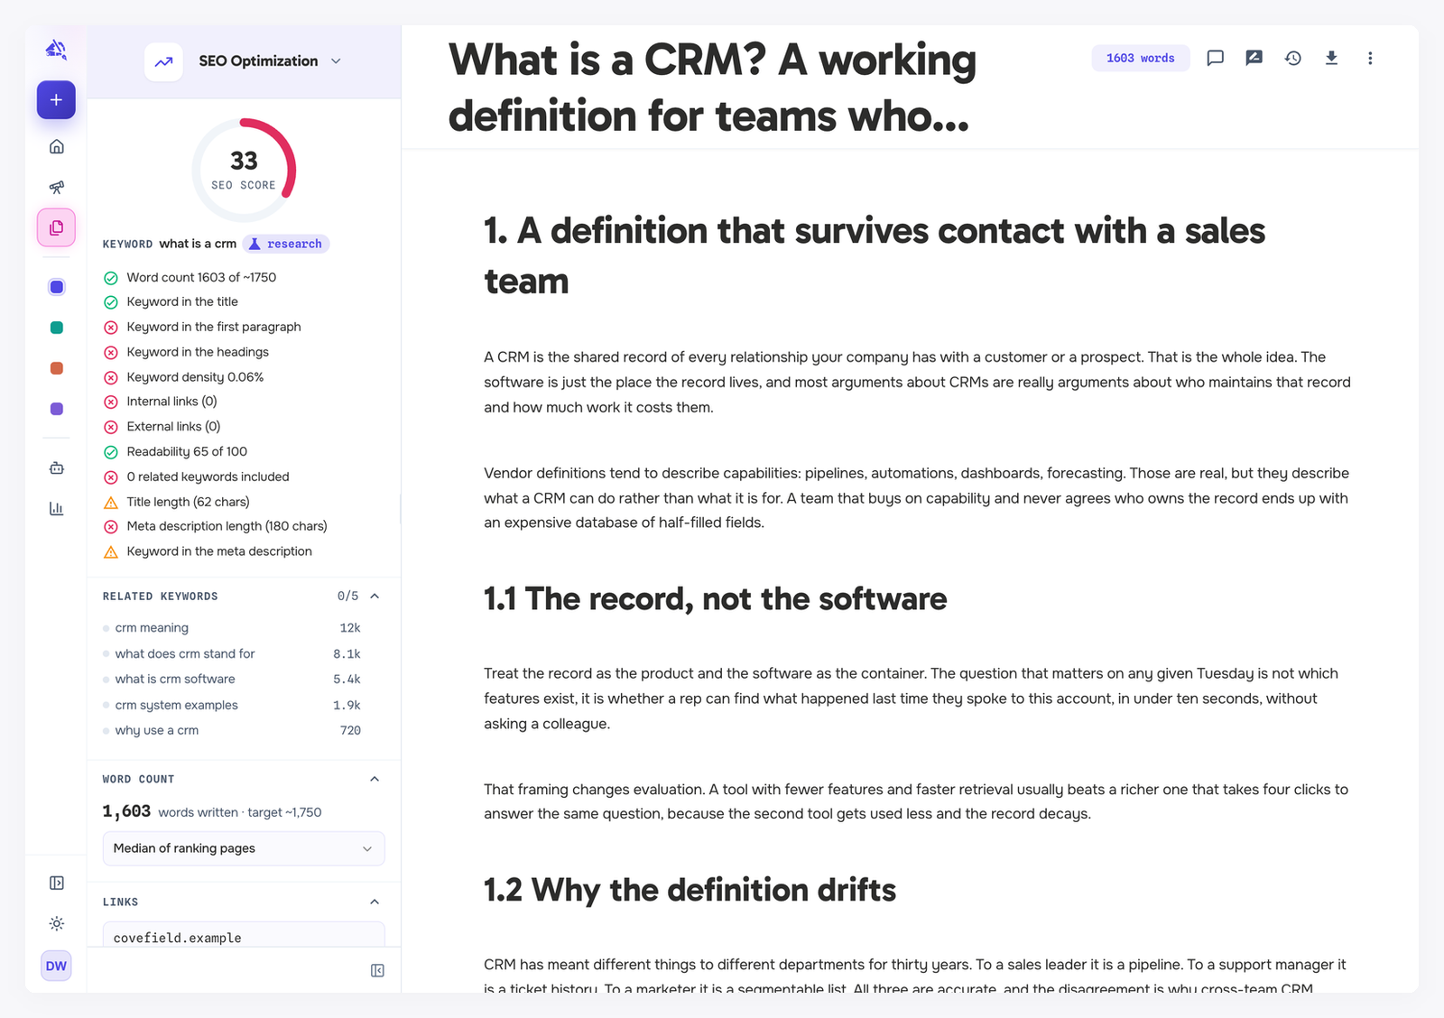Select the teal workspace square
1444x1018 pixels.
pos(56,328)
